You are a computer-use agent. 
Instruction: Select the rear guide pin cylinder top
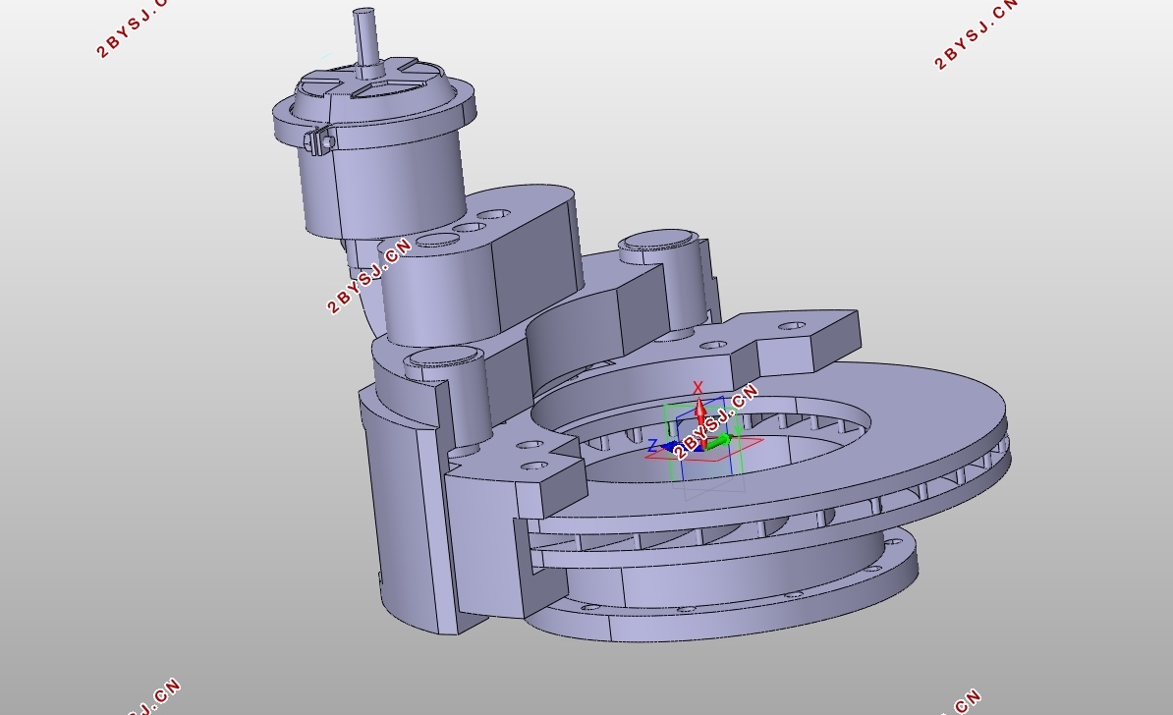click(656, 239)
